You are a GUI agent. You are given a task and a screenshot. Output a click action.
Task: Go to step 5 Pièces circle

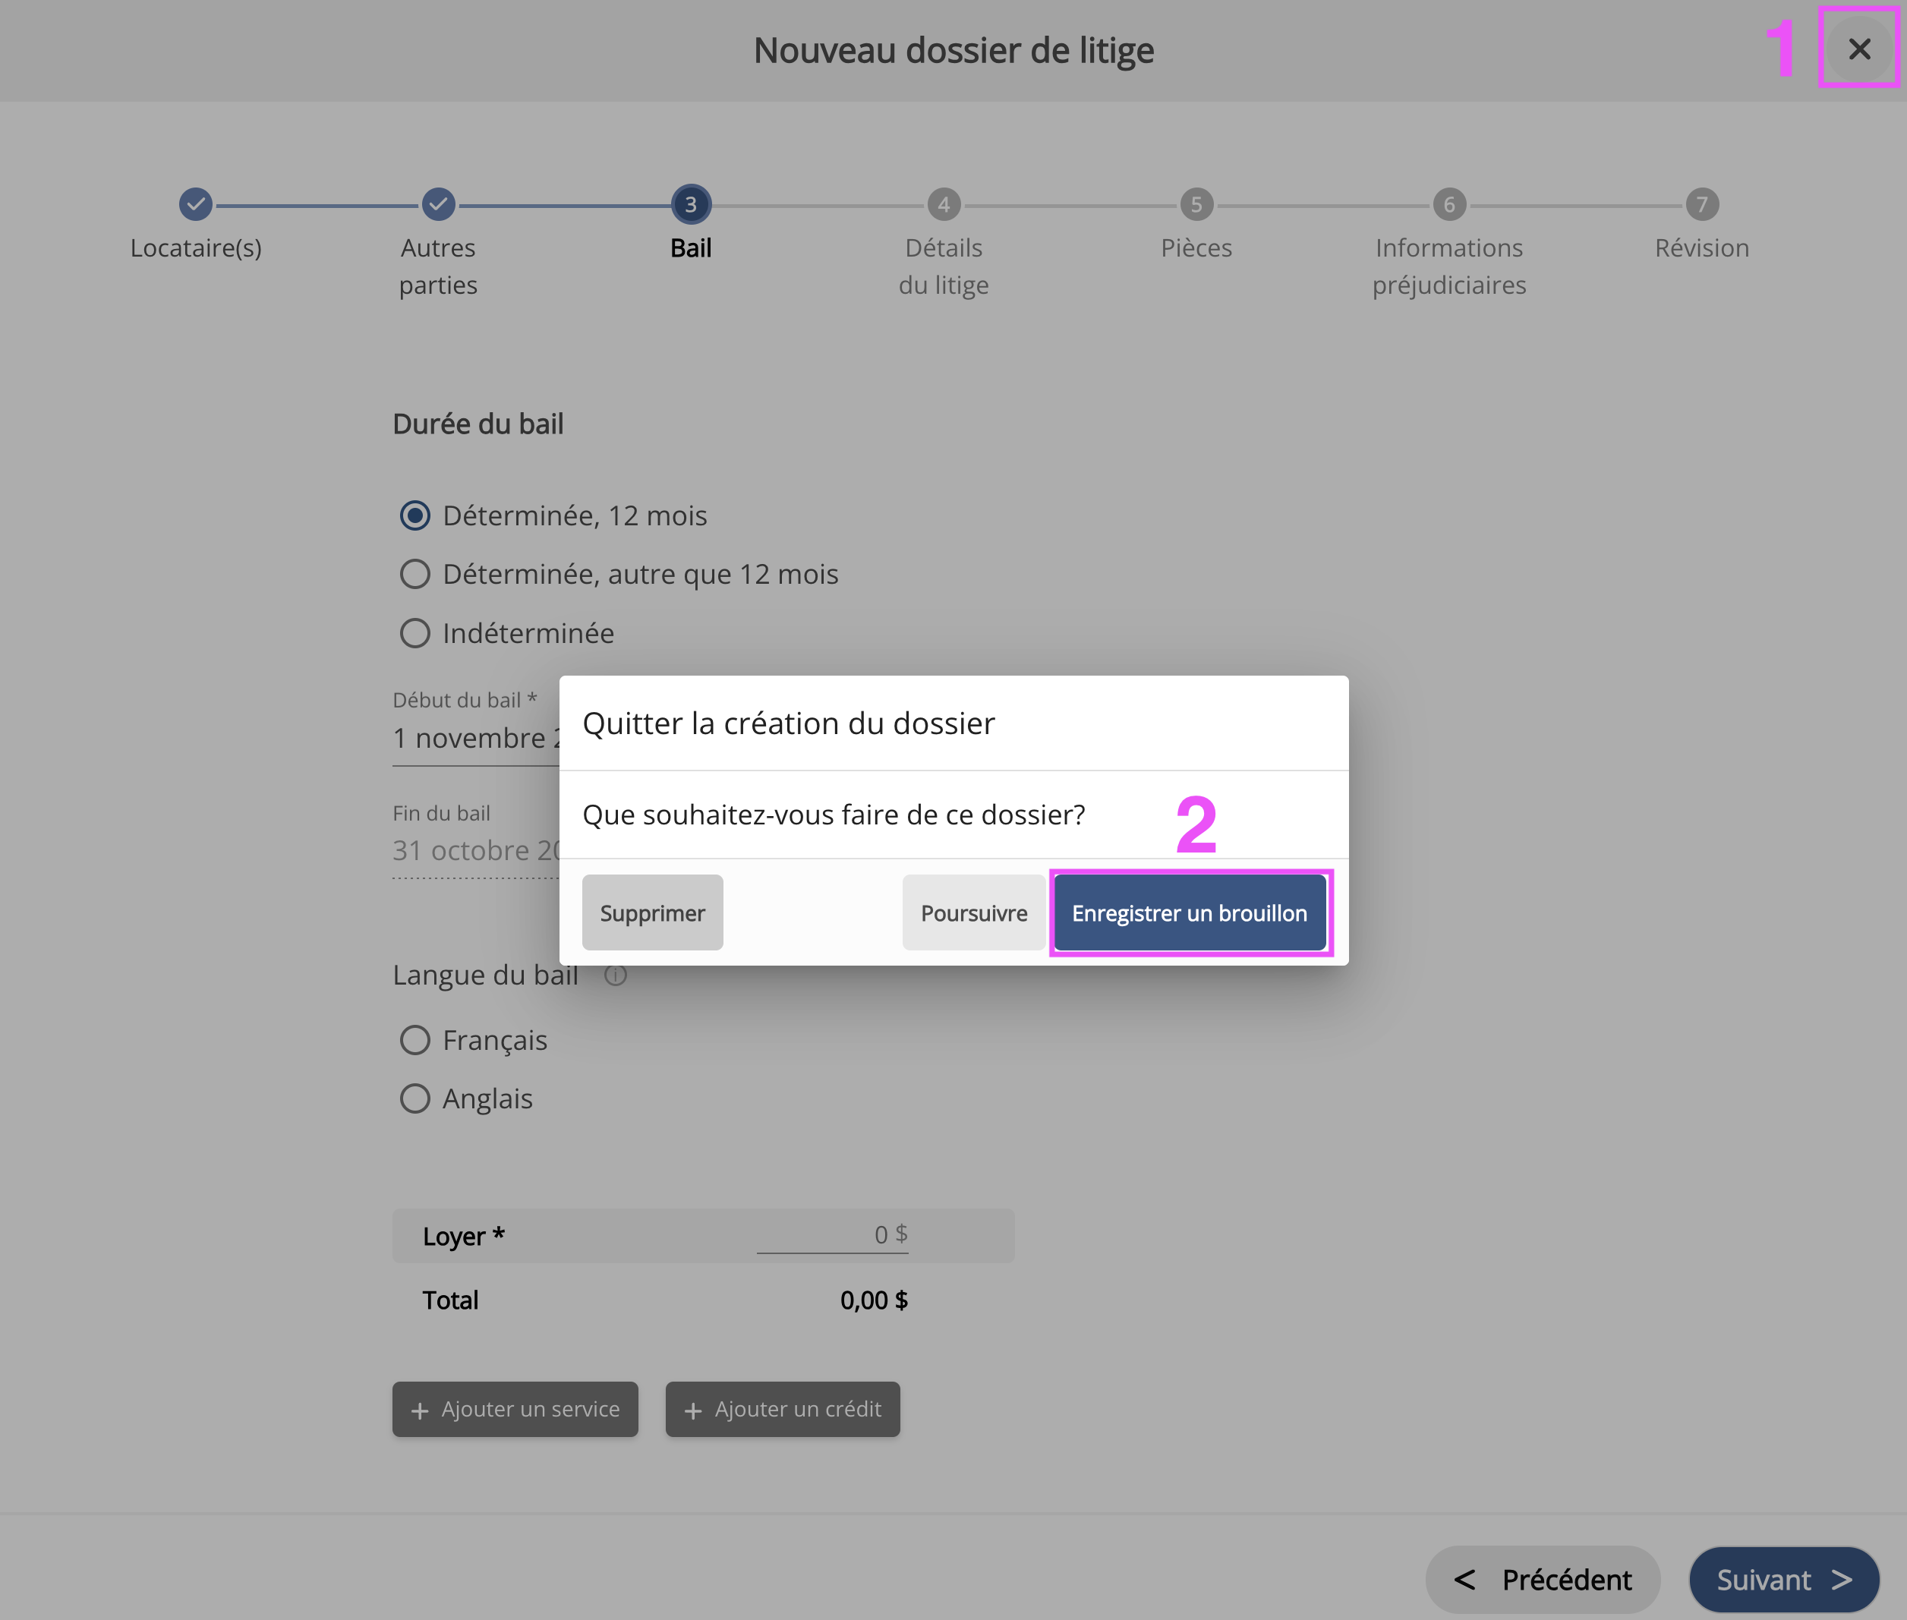1196,204
